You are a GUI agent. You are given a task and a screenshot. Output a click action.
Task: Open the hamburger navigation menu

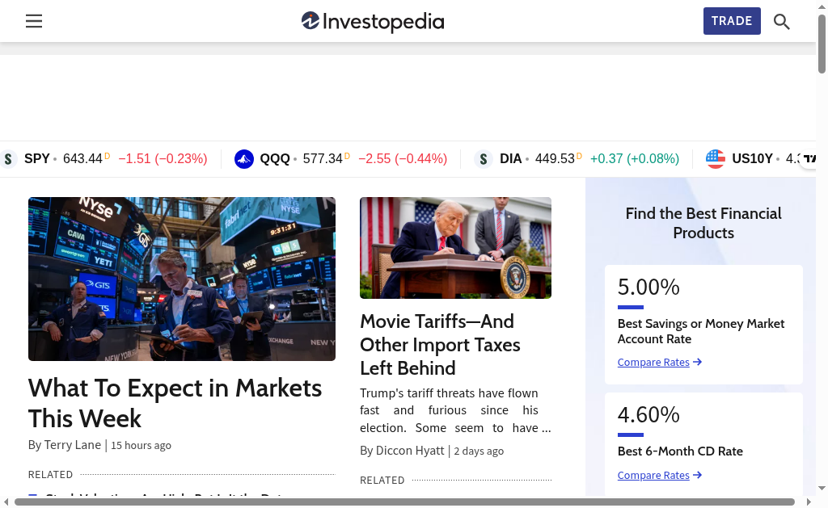point(34,21)
